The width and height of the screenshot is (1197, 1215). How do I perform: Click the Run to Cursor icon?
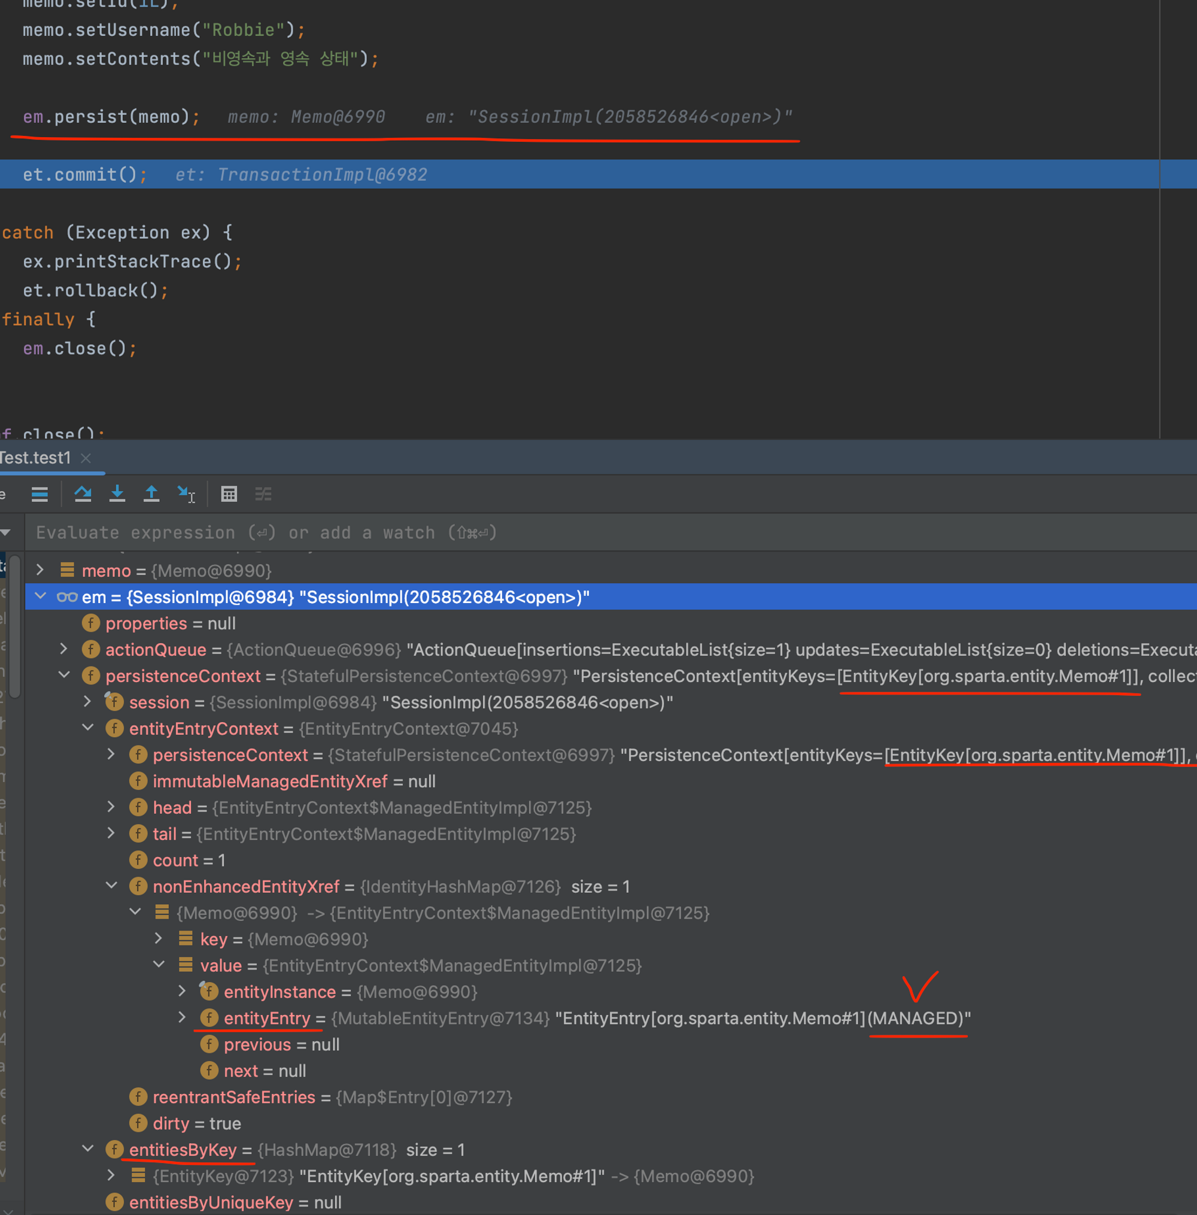point(186,493)
